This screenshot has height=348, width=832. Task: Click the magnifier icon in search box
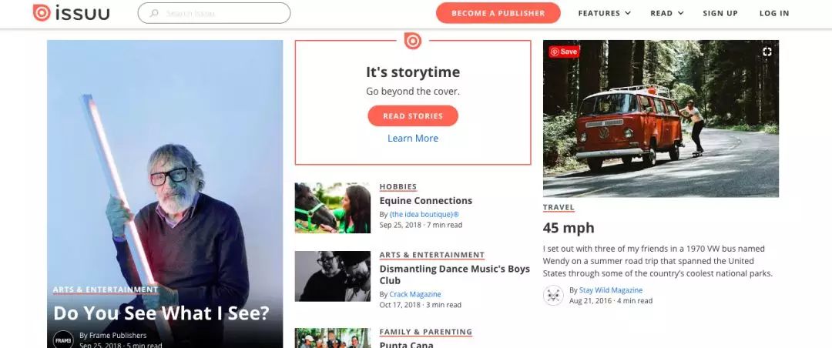pyautogui.click(x=154, y=13)
